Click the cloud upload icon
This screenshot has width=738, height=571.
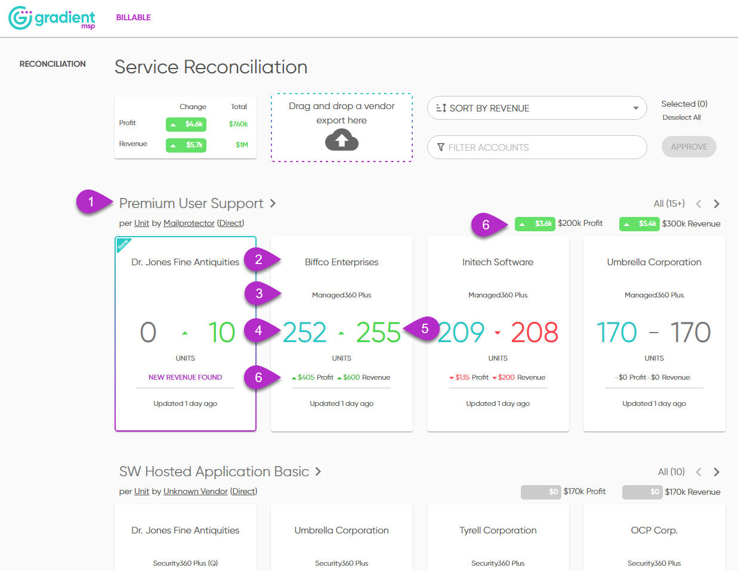coord(342,141)
